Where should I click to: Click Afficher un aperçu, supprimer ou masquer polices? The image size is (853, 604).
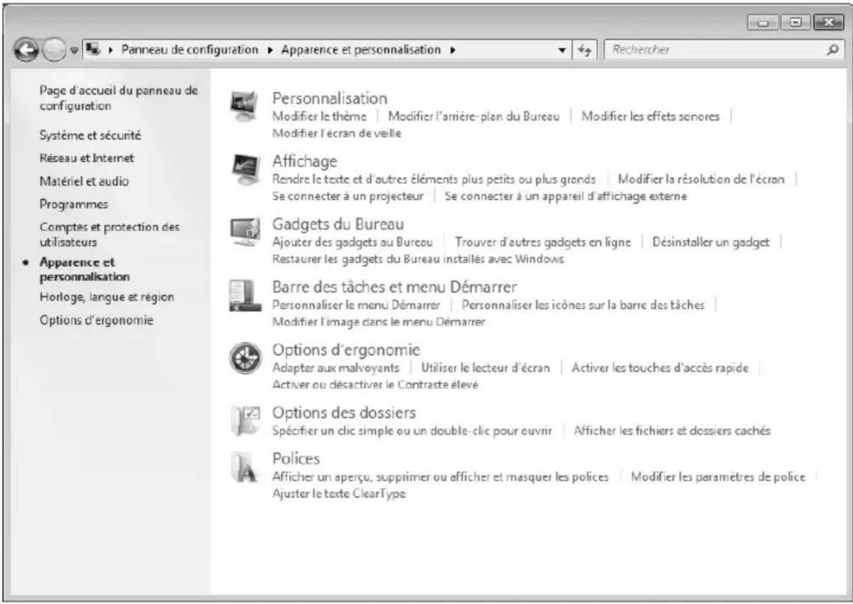440,477
